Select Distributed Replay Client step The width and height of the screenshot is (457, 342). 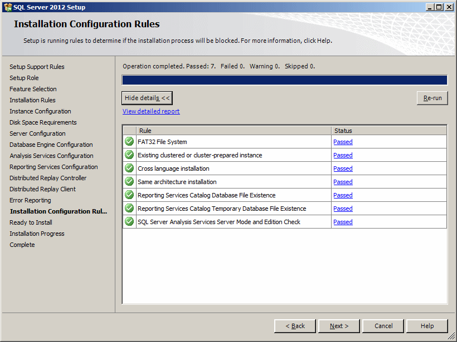point(42,189)
